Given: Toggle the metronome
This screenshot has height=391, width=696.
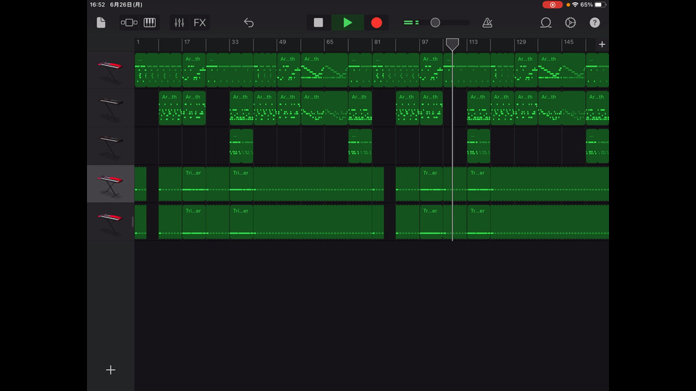Looking at the screenshot, I should tap(487, 22).
